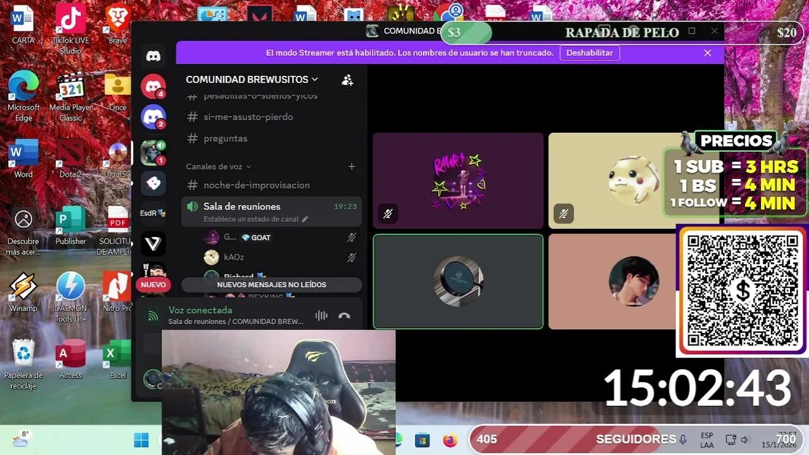Click muted mic icon on RAWR tile
Viewport: 809px width, 455px height.
pyautogui.click(x=388, y=214)
